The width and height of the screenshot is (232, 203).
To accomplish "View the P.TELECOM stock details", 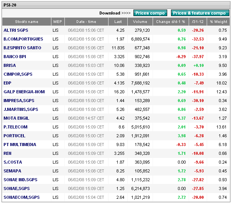I will point(16,127).
